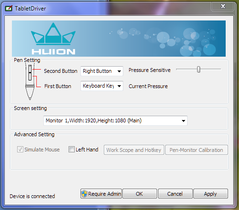239x210 pixels.
Task: Toggle the Simulate Mouse checkbox
Action: tap(20, 150)
